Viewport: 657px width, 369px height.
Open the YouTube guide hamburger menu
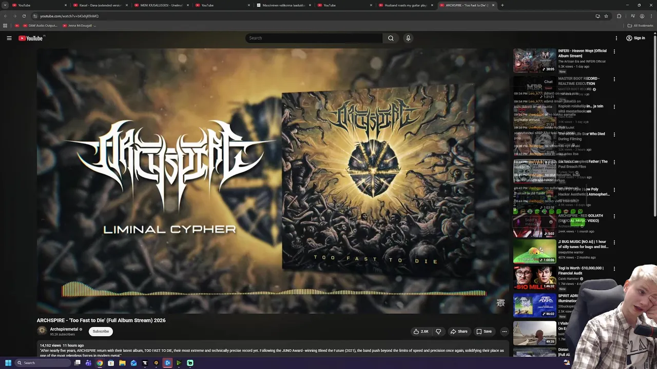tap(9, 38)
